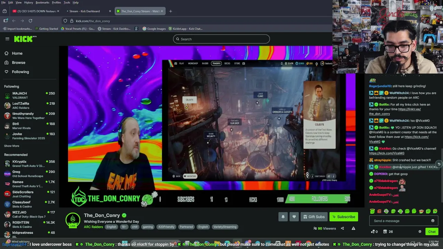Open the History menu

click(x=29, y=2)
